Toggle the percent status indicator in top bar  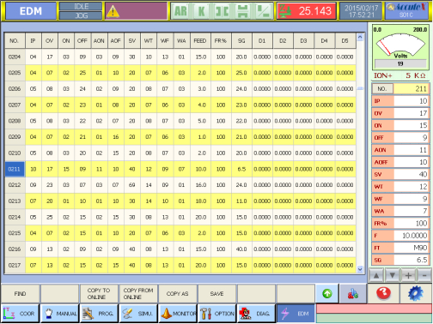[x=263, y=11]
